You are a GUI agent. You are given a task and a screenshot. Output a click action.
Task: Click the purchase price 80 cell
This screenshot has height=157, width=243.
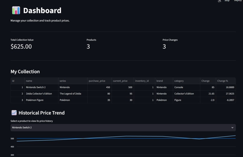[x=99, y=94]
